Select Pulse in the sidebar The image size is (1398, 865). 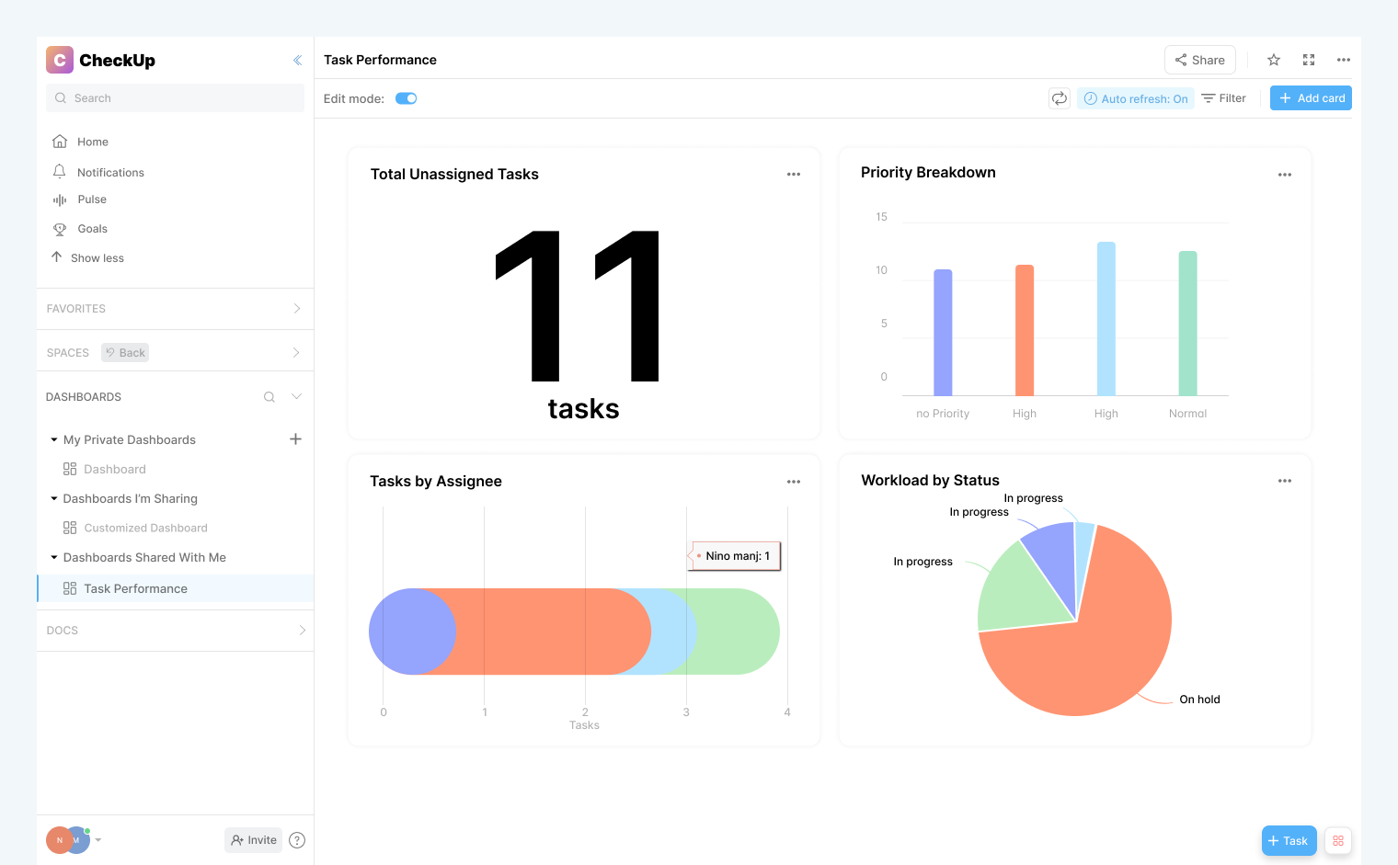pos(91,199)
